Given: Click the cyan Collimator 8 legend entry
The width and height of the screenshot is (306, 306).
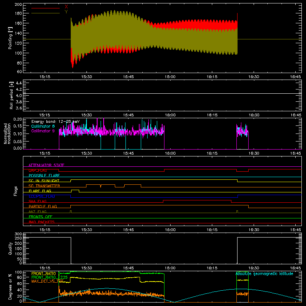Looking at the screenshot, I should [x=43, y=126].
